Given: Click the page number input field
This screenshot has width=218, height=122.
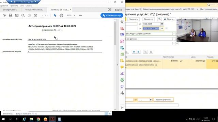Looking at the screenshot, I should [42, 15].
